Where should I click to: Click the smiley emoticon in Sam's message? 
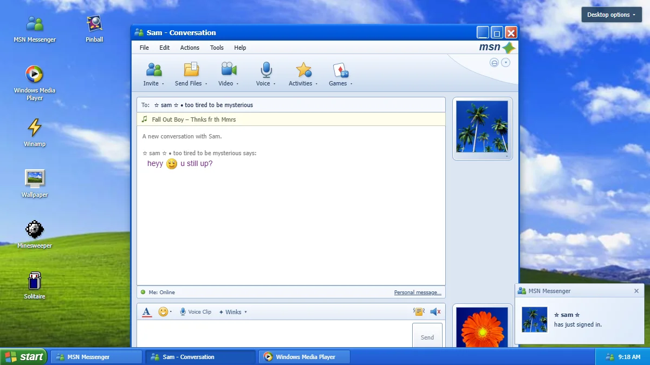pyautogui.click(x=172, y=164)
